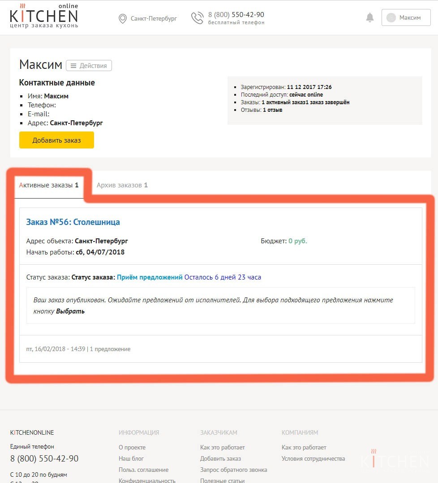This screenshot has height=483, width=438.
Task: Switch to the Активные заказы tab
Action: click(49, 185)
